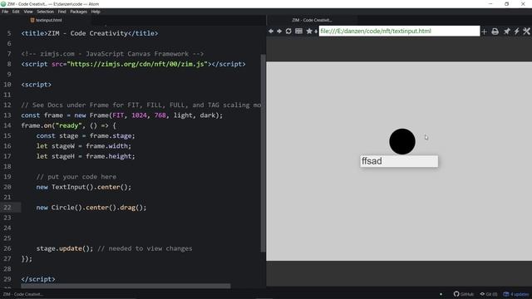Click the closing '</script>' tag on line 29
The image size is (532, 299).
pos(38,279)
